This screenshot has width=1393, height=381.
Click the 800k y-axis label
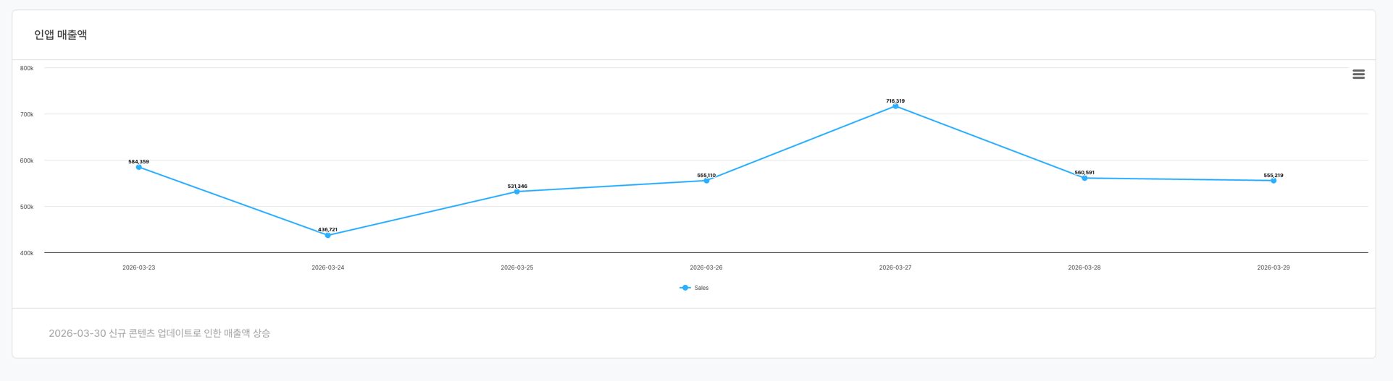[x=27, y=69]
